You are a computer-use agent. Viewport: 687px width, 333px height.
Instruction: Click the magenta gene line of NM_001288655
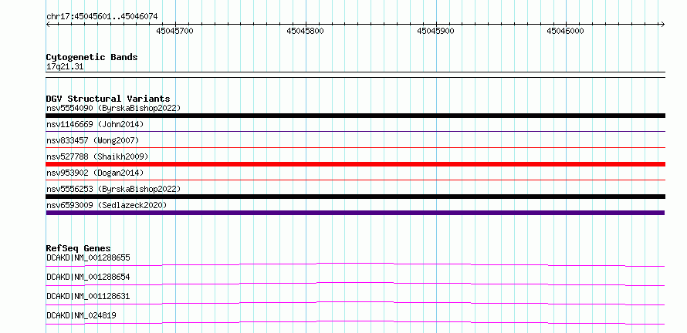coord(355,264)
